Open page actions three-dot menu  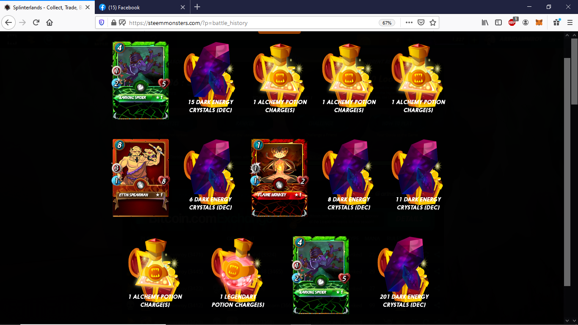click(x=409, y=23)
